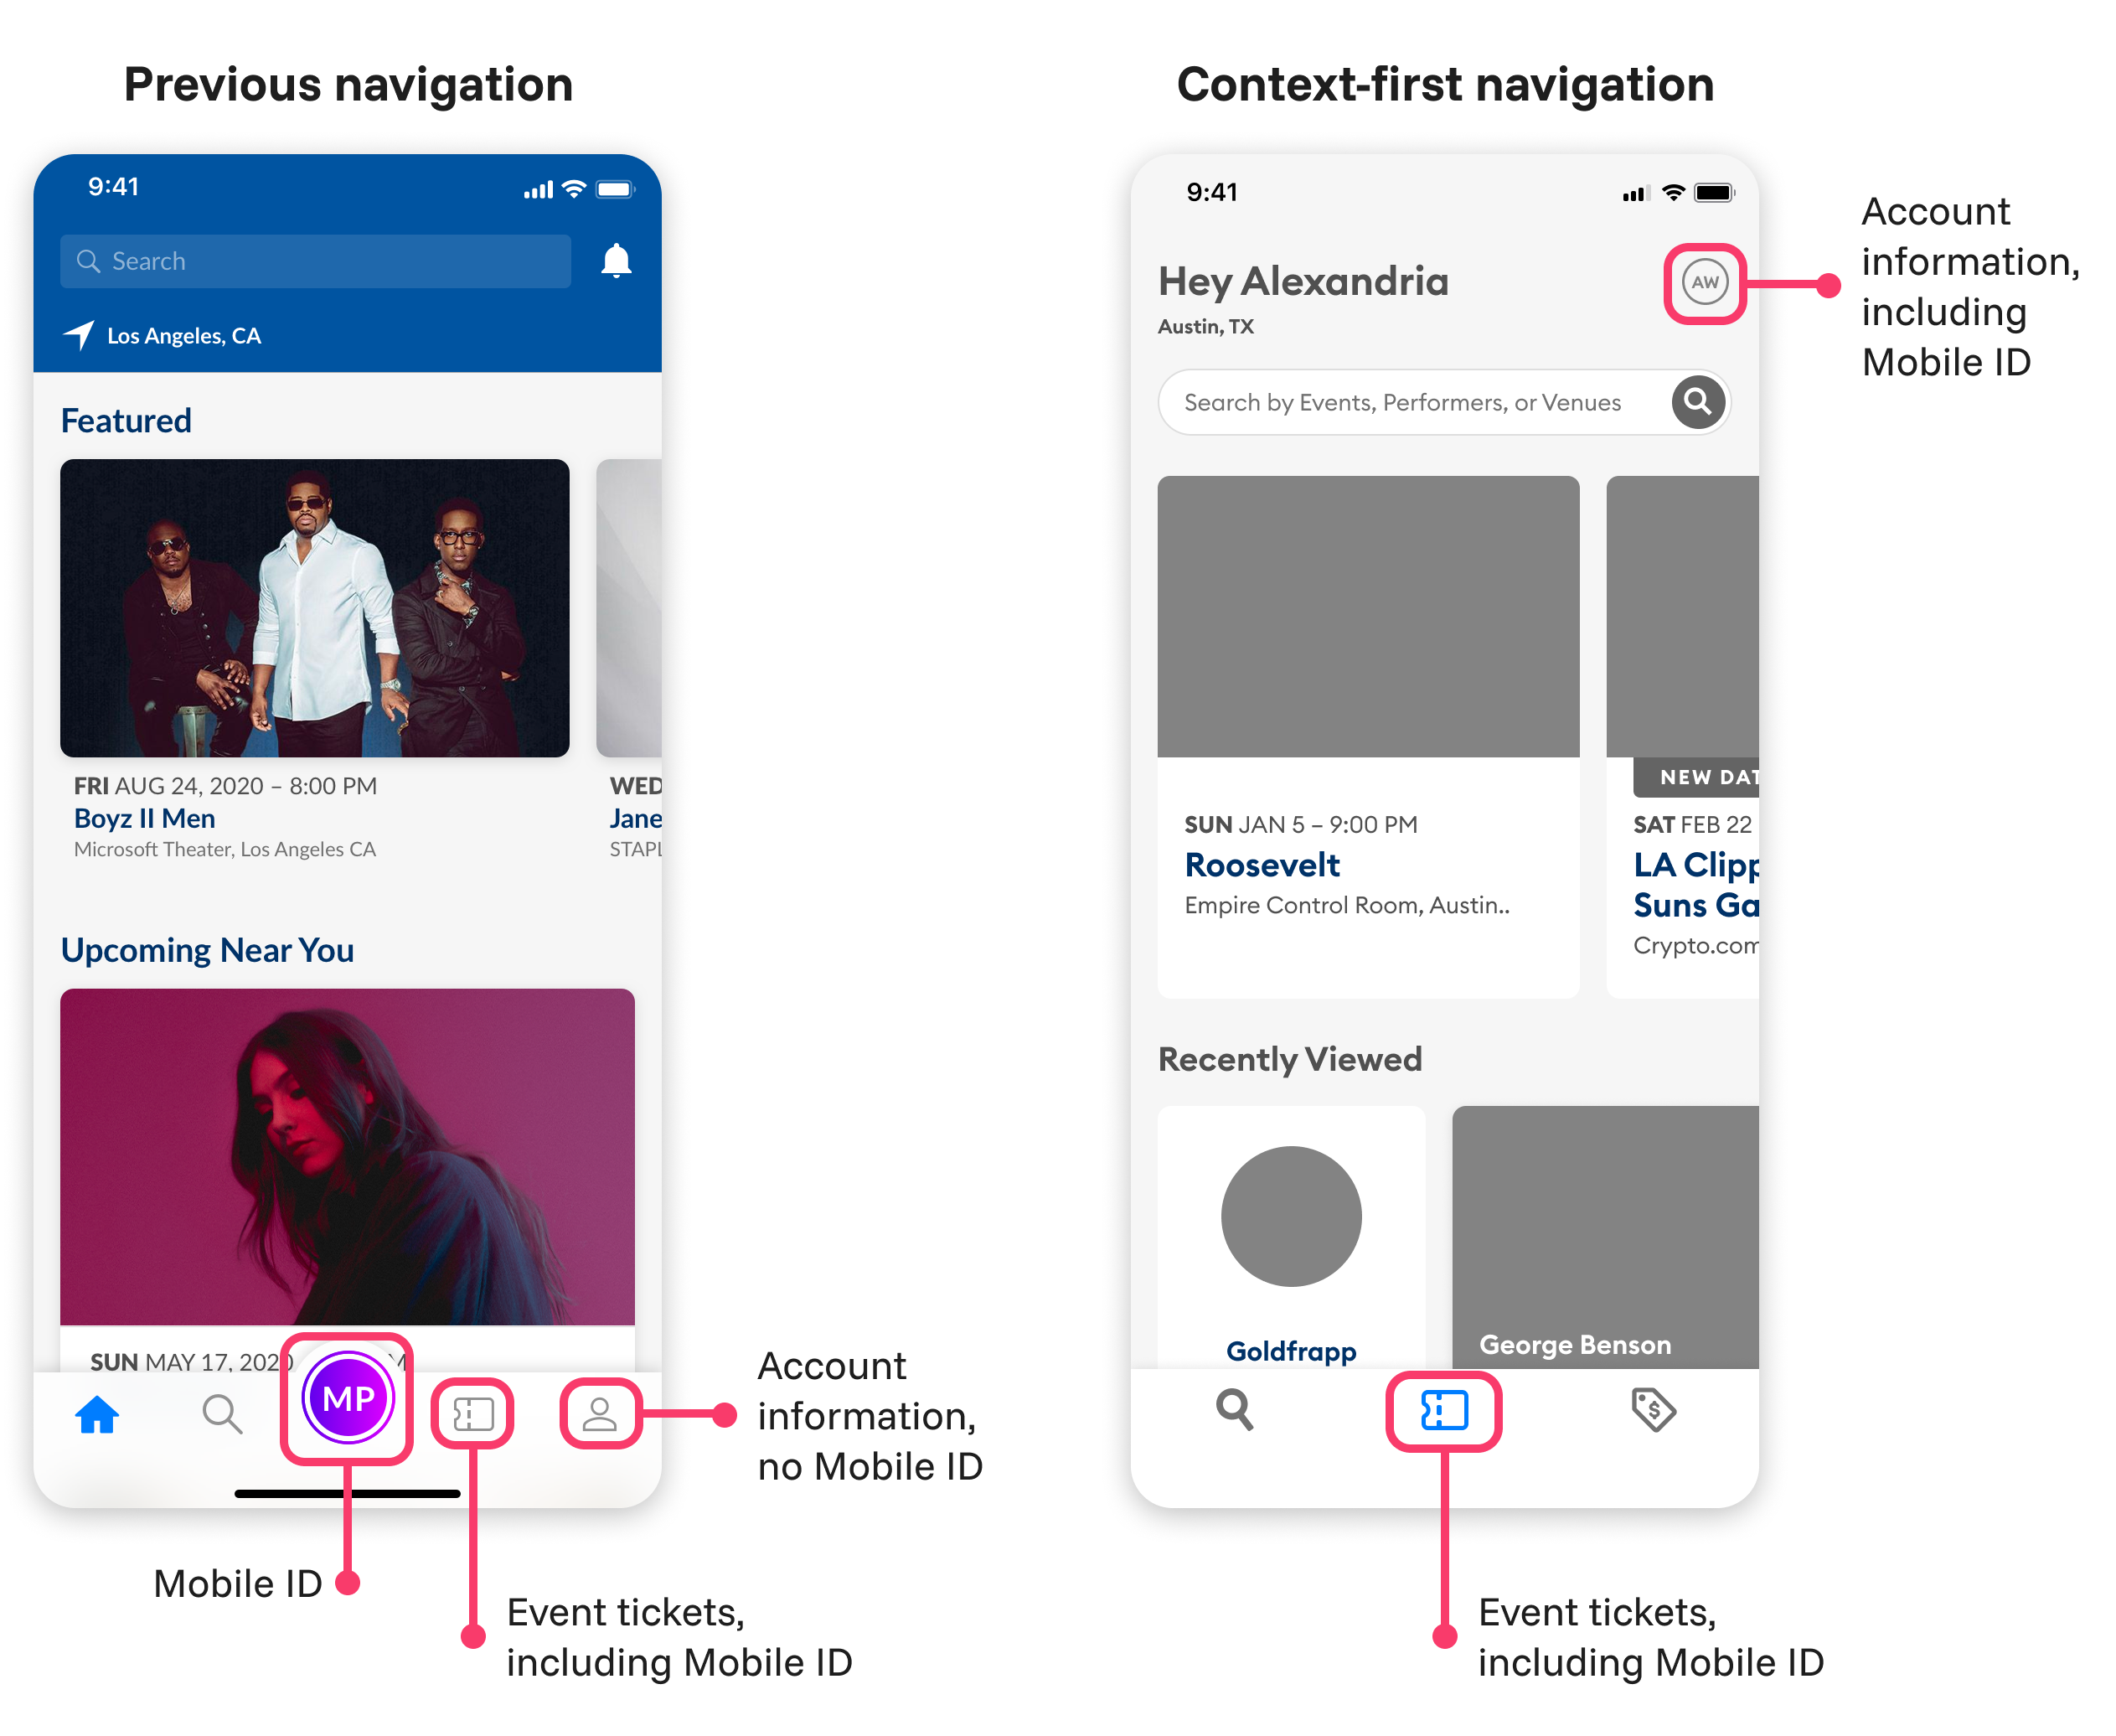Click the blue Search field
The height and width of the screenshot is (1736, 2116).
pyautogui.click(x=315, y=261)
